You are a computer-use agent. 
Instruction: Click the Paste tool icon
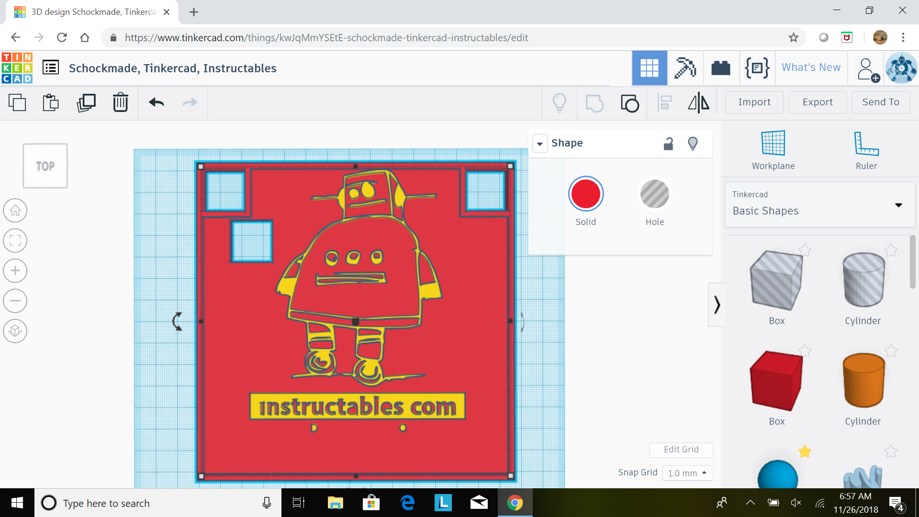coord(51,102)
